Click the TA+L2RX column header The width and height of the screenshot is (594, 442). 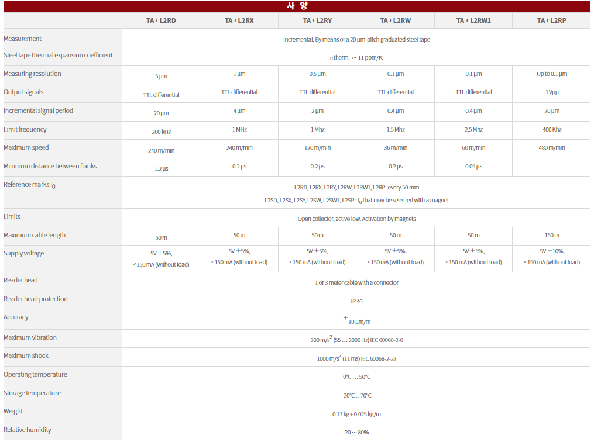pos(239,20)
